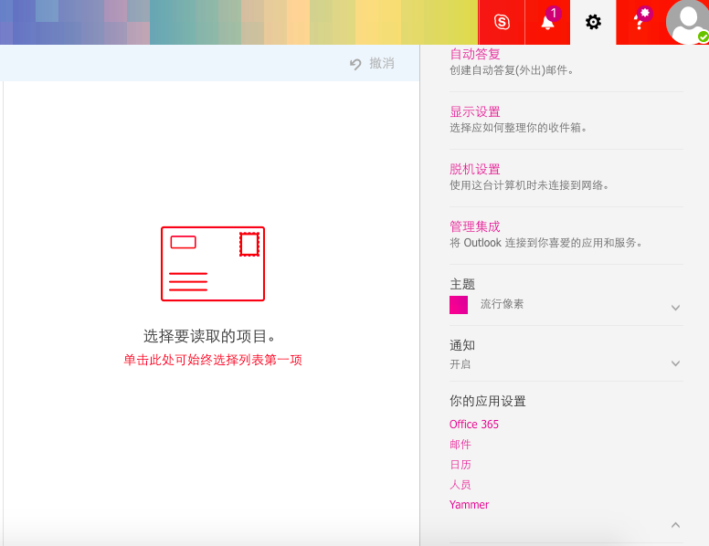Expand the 通知 notifications dropdown
Screen dimensions: 709x546
point(675,363)
